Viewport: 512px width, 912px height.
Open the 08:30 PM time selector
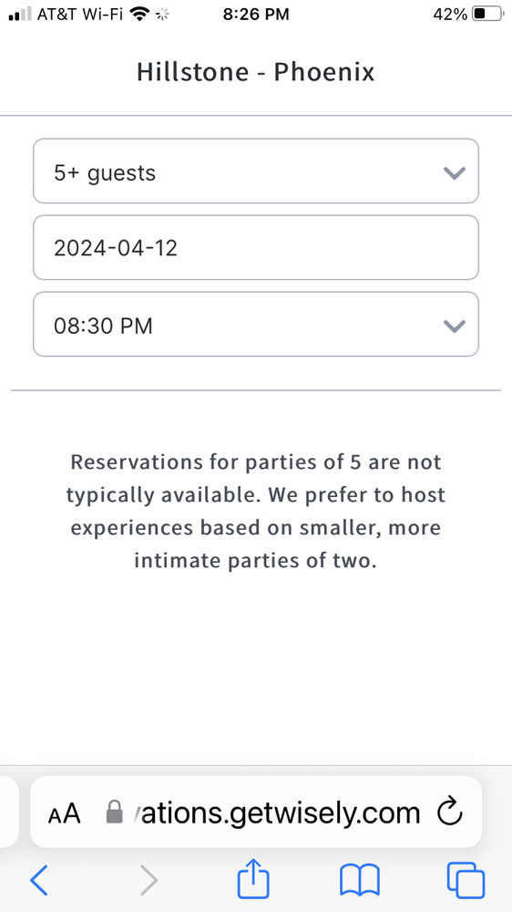pyautogui.click(x=256, y=325)
